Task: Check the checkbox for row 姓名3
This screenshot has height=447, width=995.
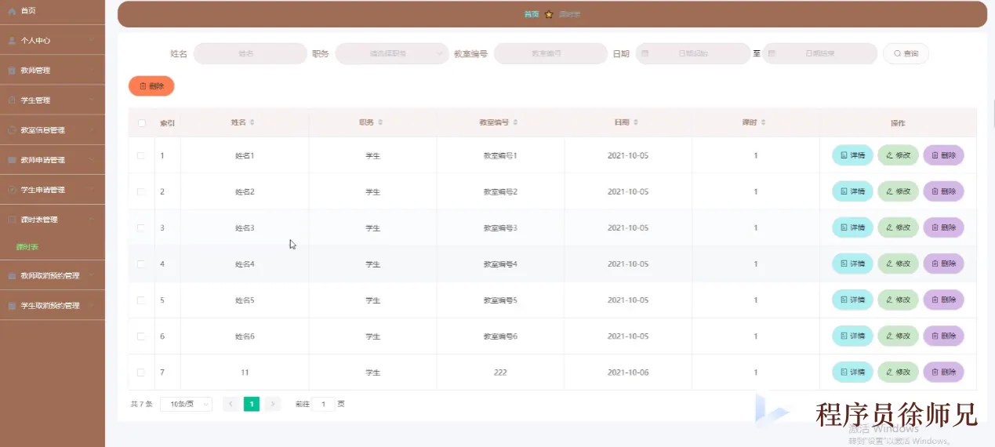Action: (x=141, y=227)
